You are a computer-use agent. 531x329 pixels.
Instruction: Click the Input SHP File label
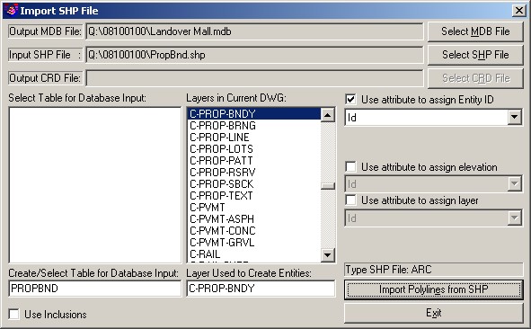click(x=46, y=55)
